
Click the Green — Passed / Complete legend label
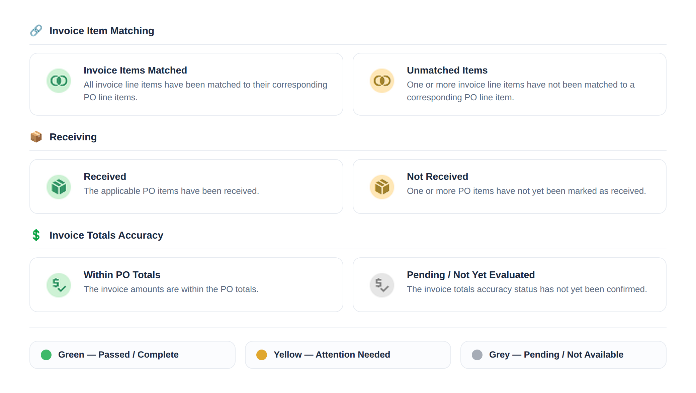coord(118,355)
